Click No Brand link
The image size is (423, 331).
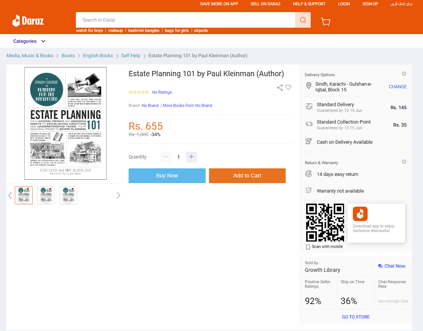click(150, 105)
